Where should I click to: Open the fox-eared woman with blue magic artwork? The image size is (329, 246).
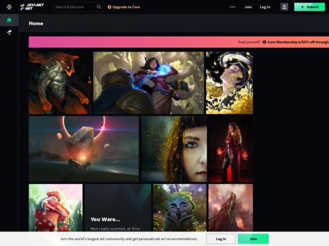(x=149, y=83)
